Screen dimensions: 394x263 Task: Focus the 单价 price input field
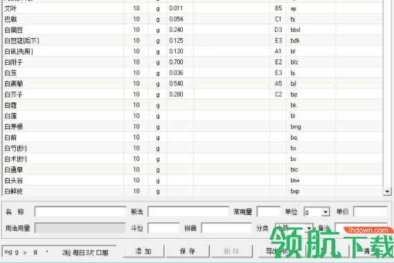pos(370,212)
